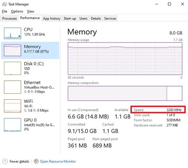Open the View menu

(x=31, y=12)
